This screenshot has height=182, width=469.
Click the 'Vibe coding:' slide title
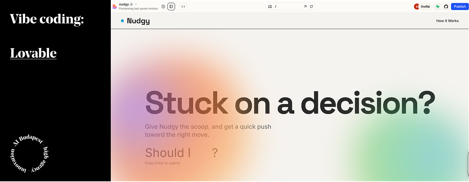(47, 19)
